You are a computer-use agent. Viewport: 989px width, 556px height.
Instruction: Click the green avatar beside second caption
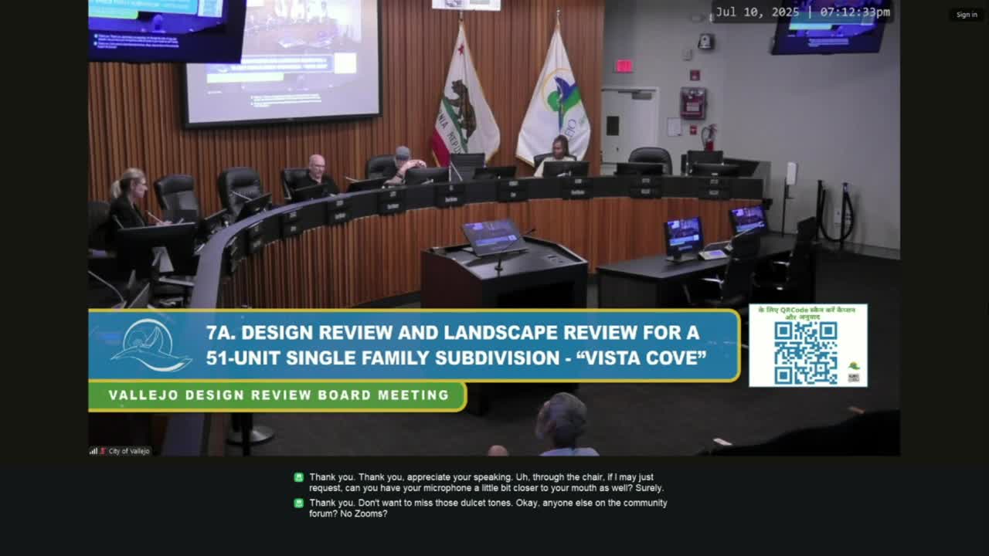click(x=298, y=503)
